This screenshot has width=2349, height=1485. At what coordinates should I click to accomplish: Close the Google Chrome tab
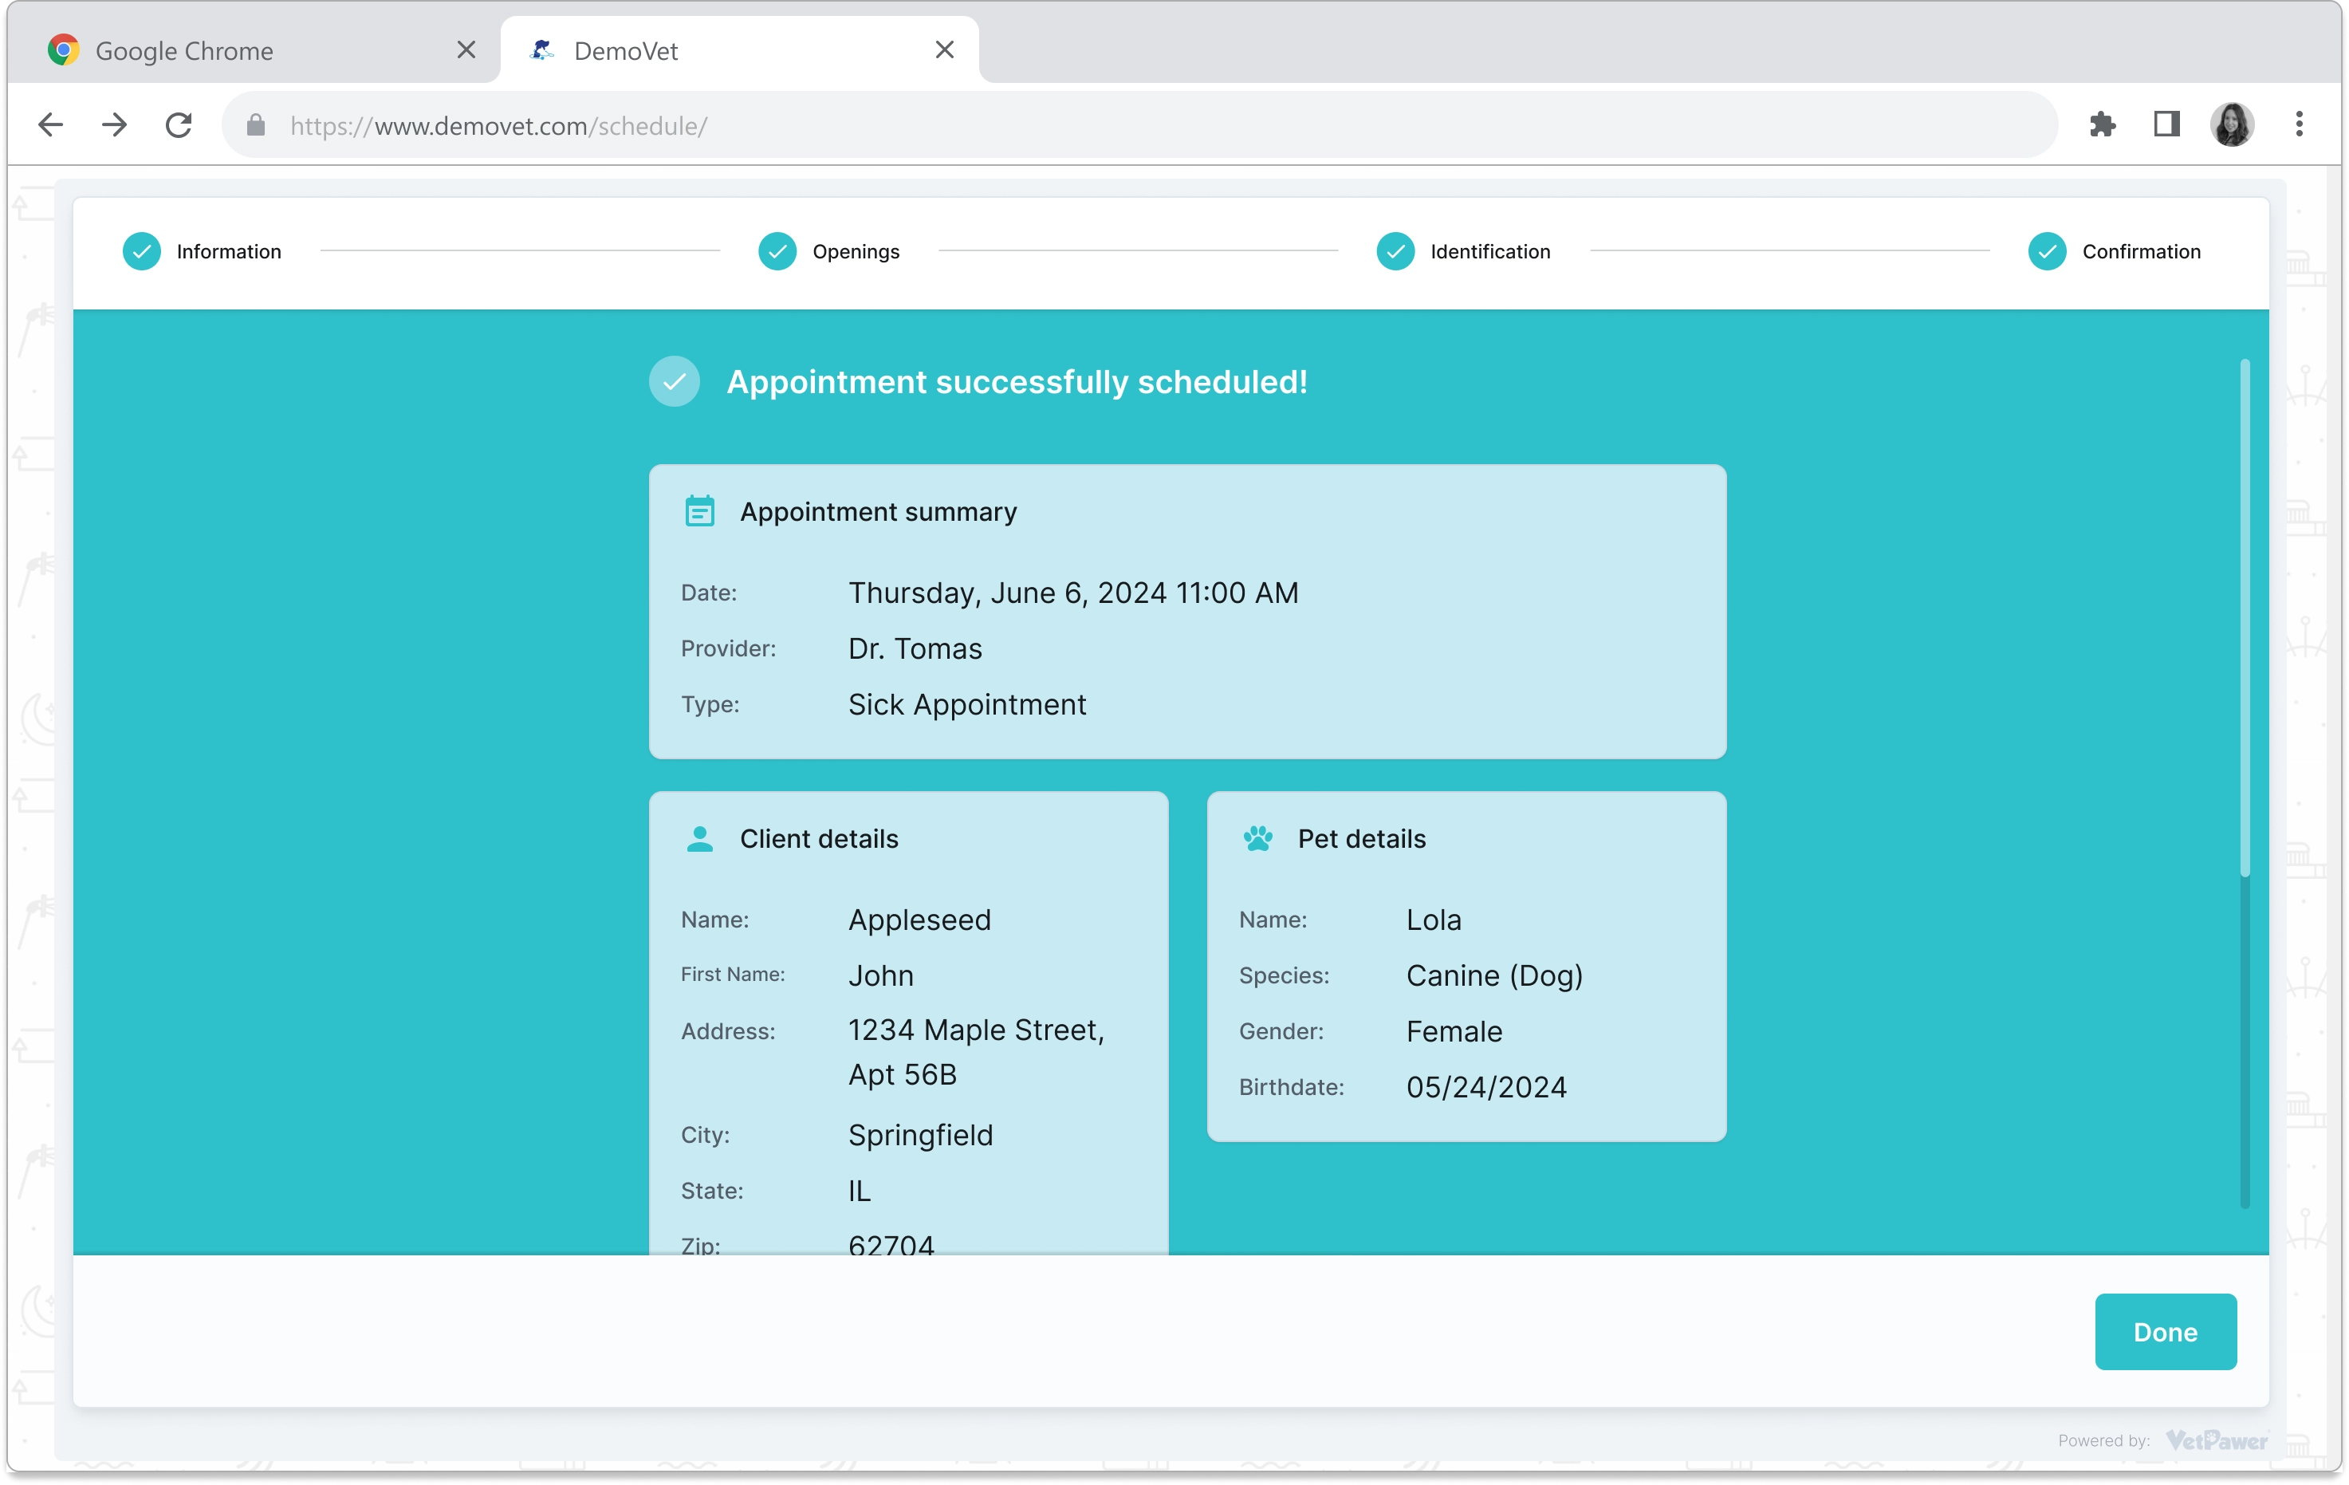[x=466, y=49]
